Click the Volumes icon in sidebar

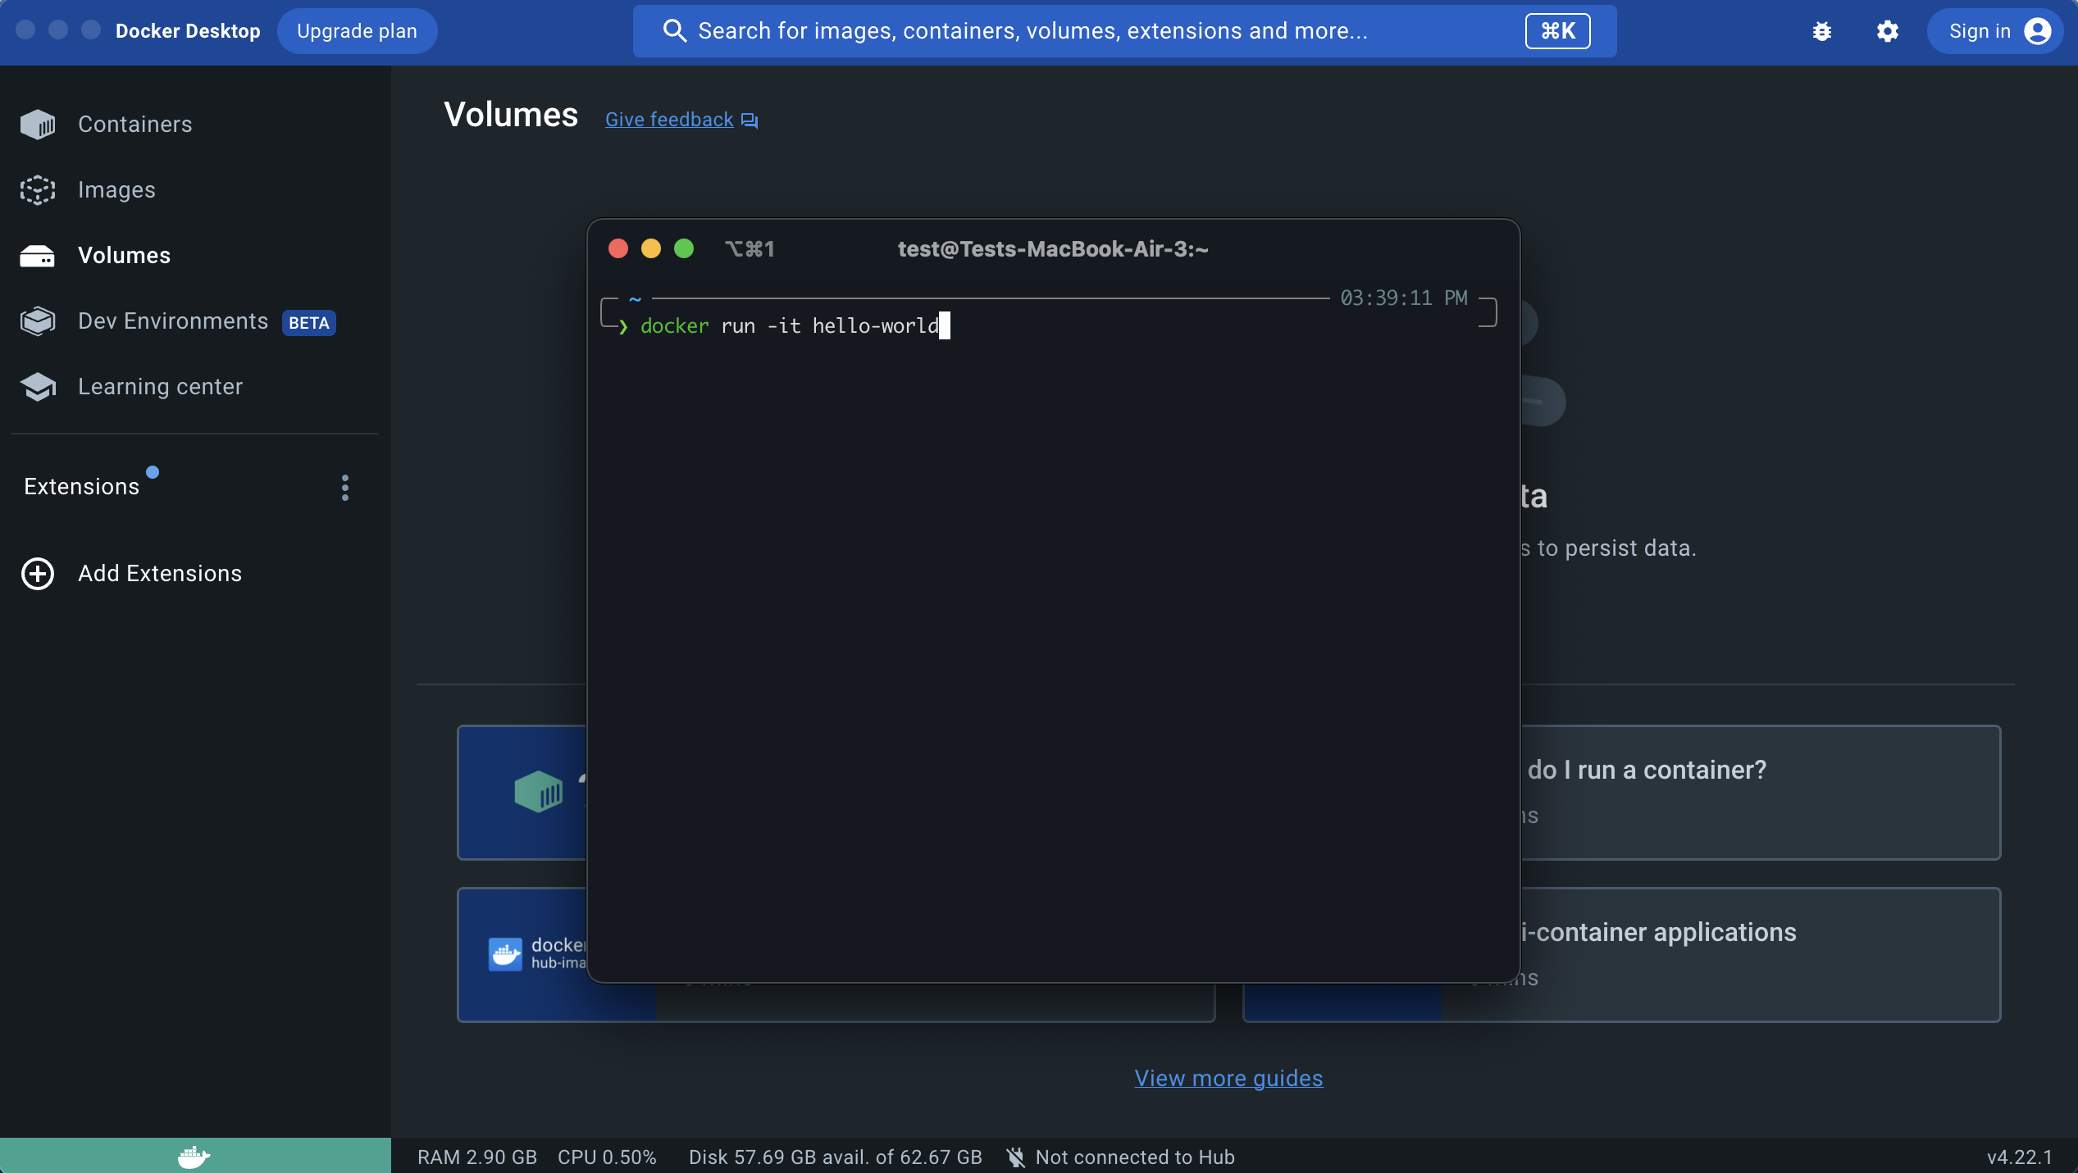point(37,256)
